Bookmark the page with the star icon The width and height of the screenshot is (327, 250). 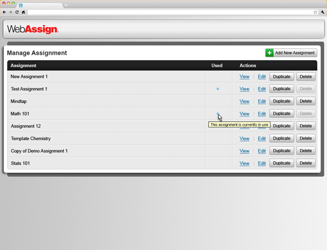(x=316, y=12)
